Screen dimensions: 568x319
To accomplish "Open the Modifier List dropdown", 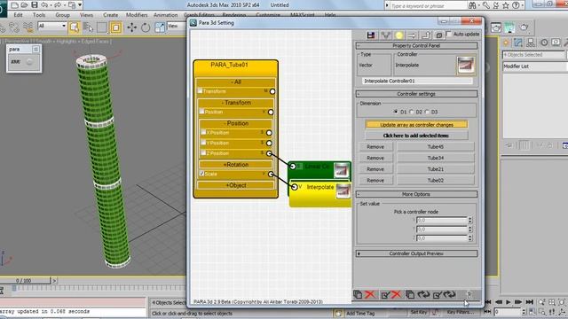I will pyautogui.click(x=534, y=66).
